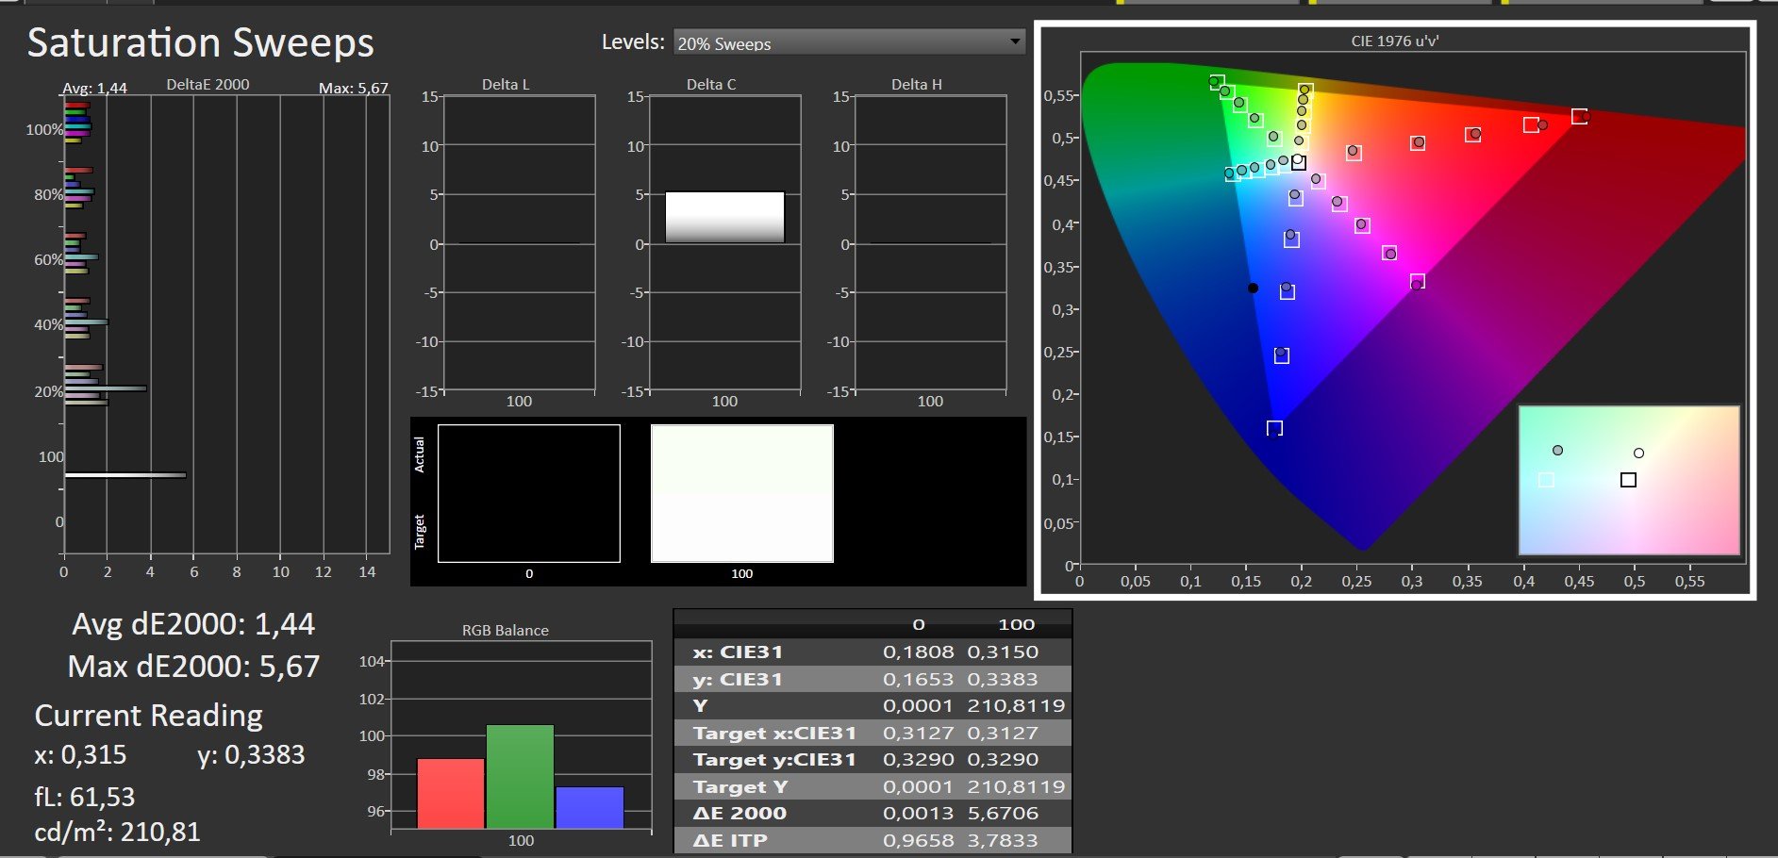
Task: Click the lowest blue target square on CIE chart
Action: tap(1274, 428)
